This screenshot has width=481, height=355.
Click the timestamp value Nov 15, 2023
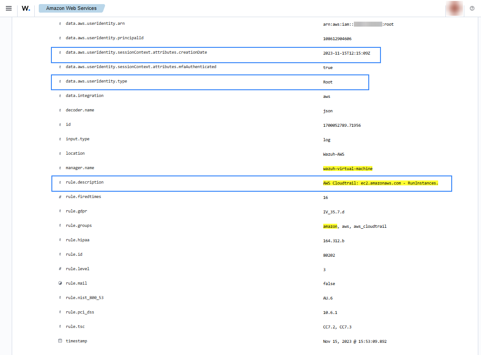click(x=355, y=341)
